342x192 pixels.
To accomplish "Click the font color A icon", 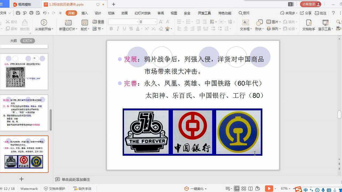I will 138,29.
